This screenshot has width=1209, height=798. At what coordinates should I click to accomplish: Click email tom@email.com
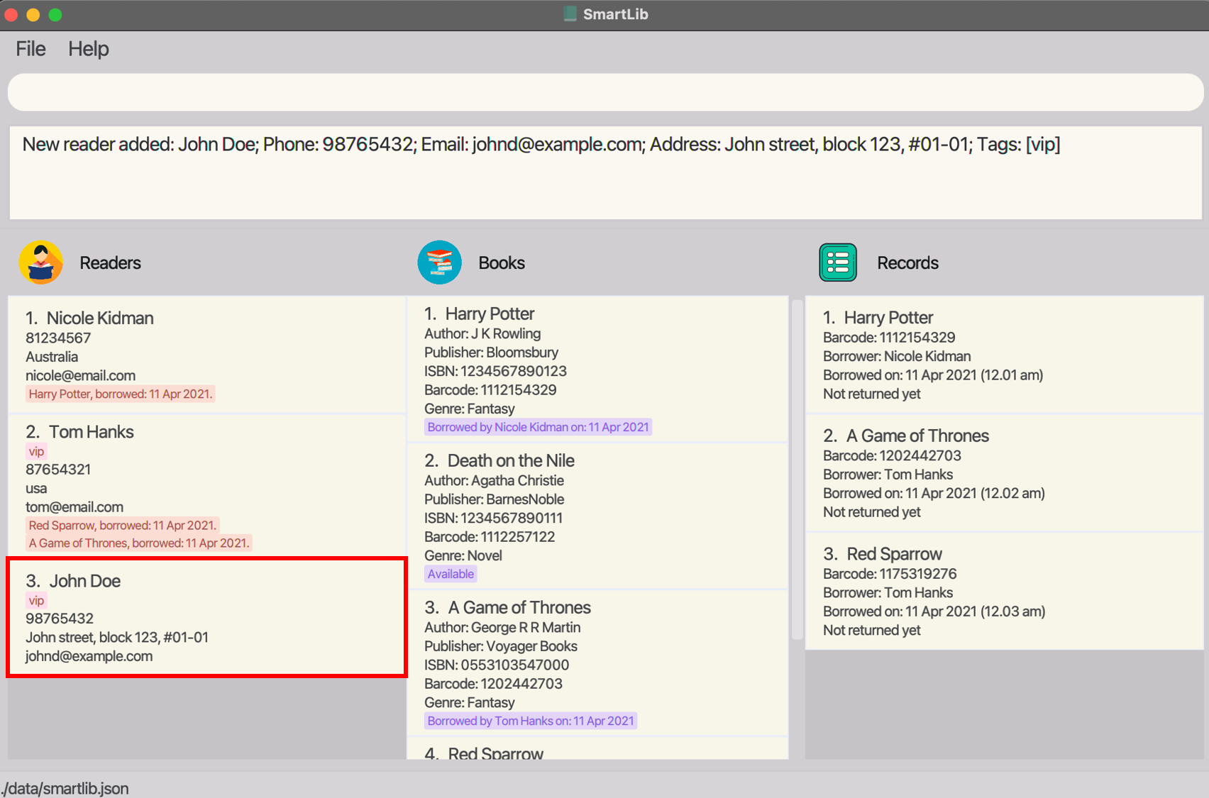(x=74, y=506)
